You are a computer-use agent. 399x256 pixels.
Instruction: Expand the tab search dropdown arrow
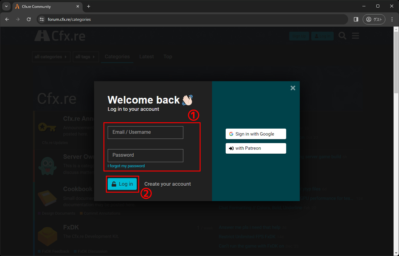tap(6, 6)
